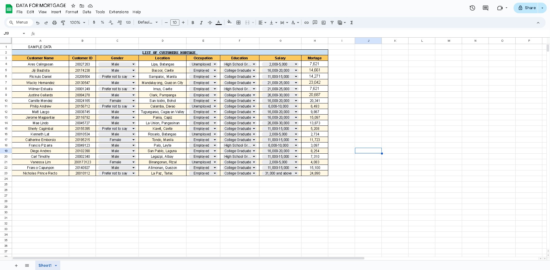Select column J header
Screen dimensions: 550x270
[x=368, y=41]
